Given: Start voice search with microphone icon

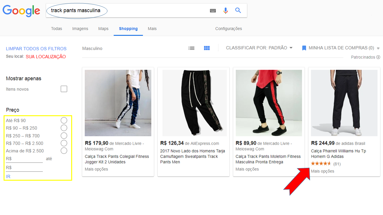Looking at the screenshot, I should coord(226,11).
